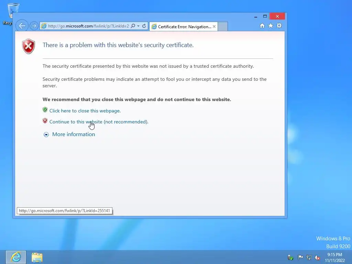
Task: Open Tools menu via gear icon
Action: coord(279,25)
